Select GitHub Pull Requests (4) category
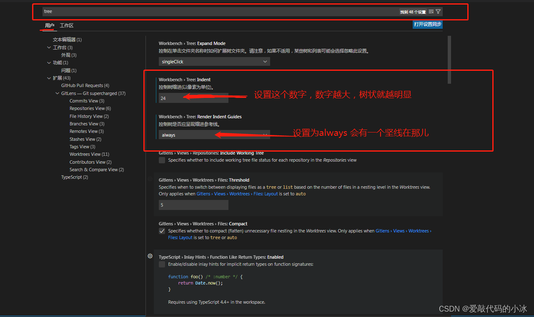The width and height of the screenshot is (534, 317). coord(85,85)
